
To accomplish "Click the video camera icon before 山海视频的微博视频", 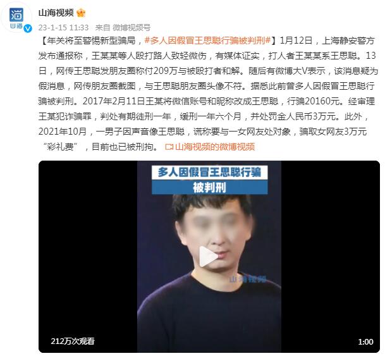I will click(169, 147).
